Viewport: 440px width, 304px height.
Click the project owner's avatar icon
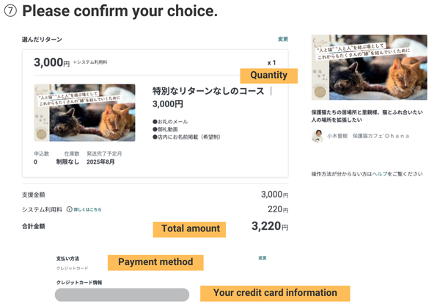click(x=318, y=136)
